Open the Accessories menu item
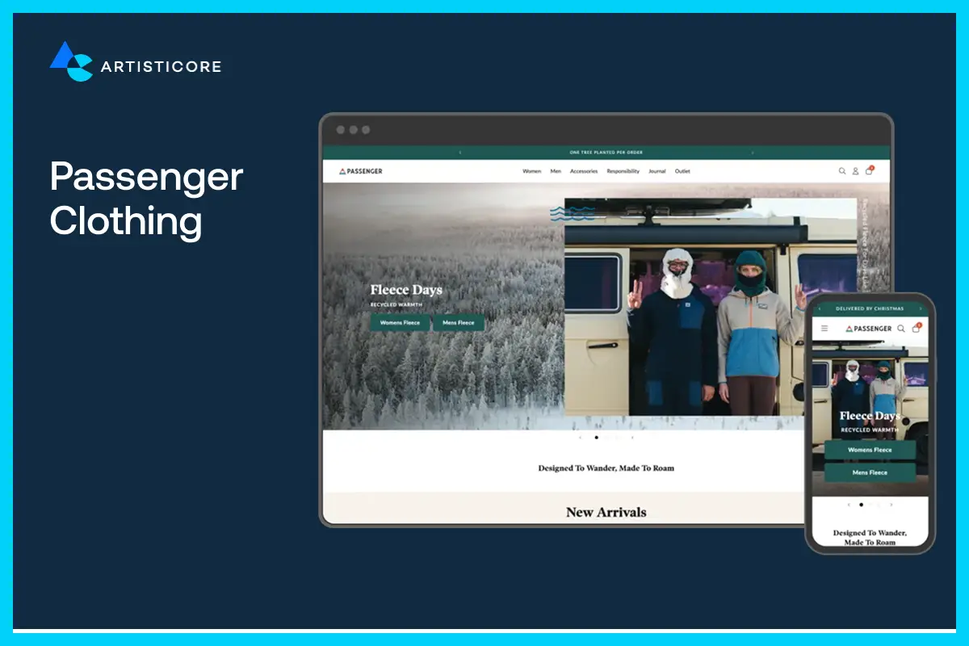The height and width of the screenshot is (646, 969). click(x=584, y=171)
